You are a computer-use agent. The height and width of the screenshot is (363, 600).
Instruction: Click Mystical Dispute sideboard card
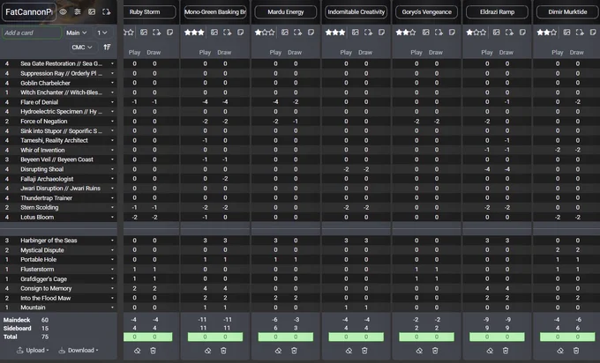(42, 250)
